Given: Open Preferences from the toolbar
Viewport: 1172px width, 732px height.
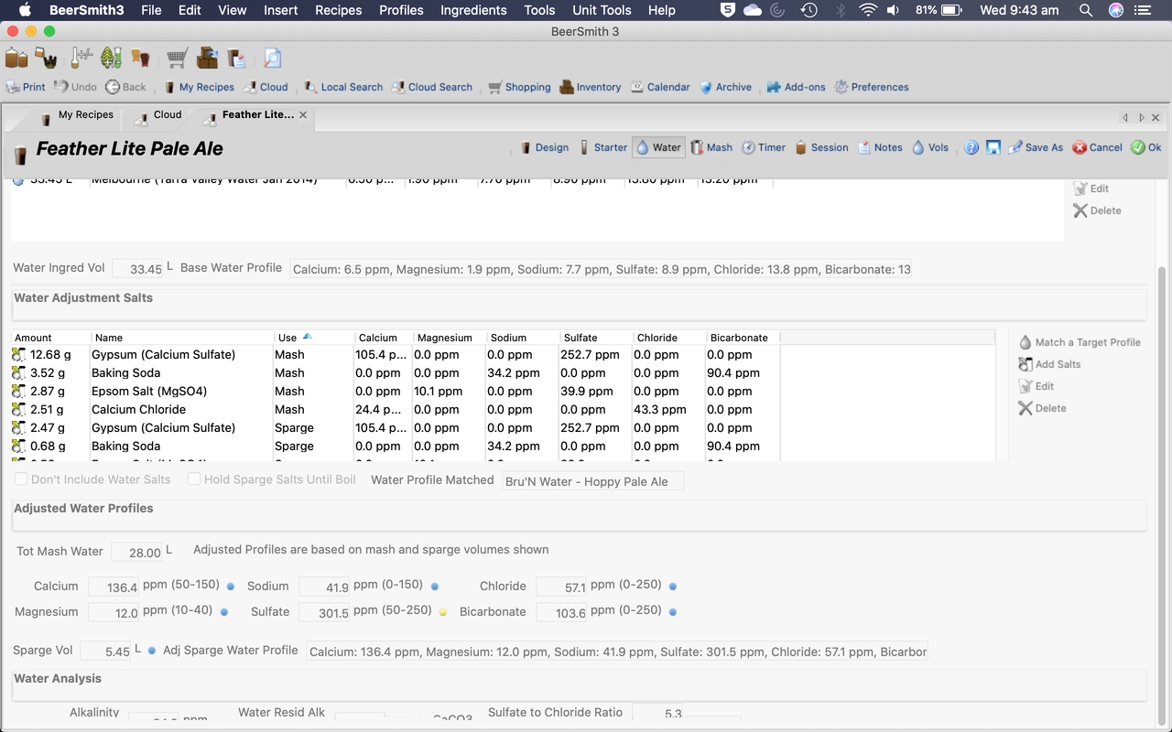Looking at the screenshot, I should click(871, 87).
